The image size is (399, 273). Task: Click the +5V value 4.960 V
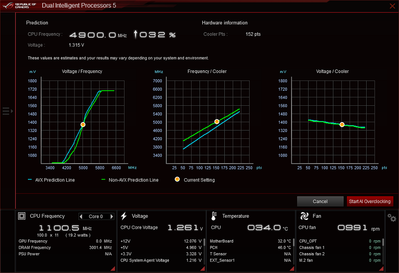(x=194, y=247)
